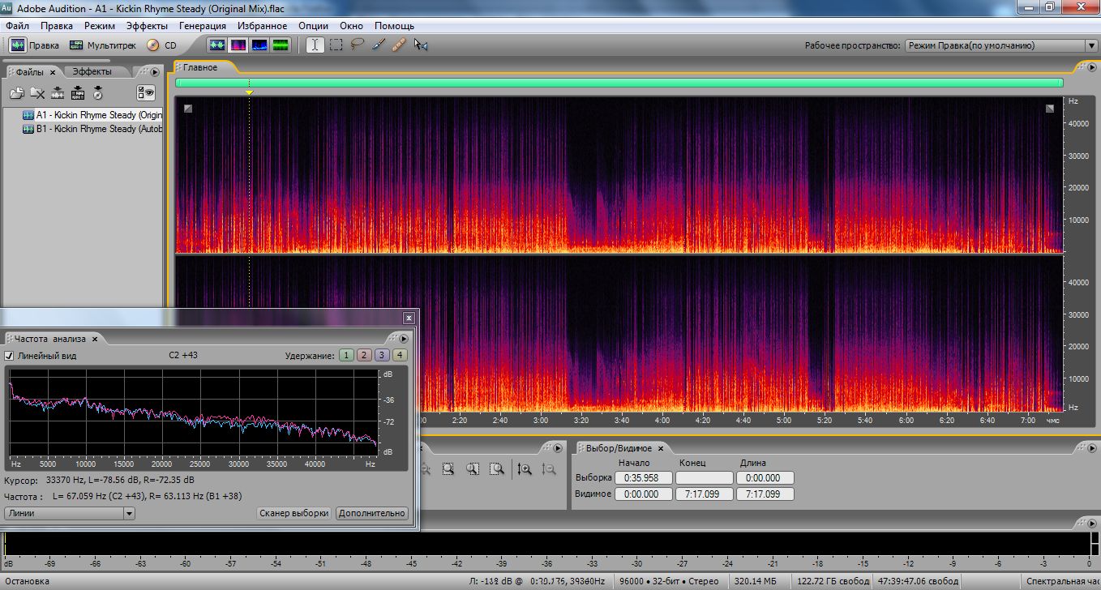
Task: Switch to Мультитрек view
Action: [x=103, y=45]
